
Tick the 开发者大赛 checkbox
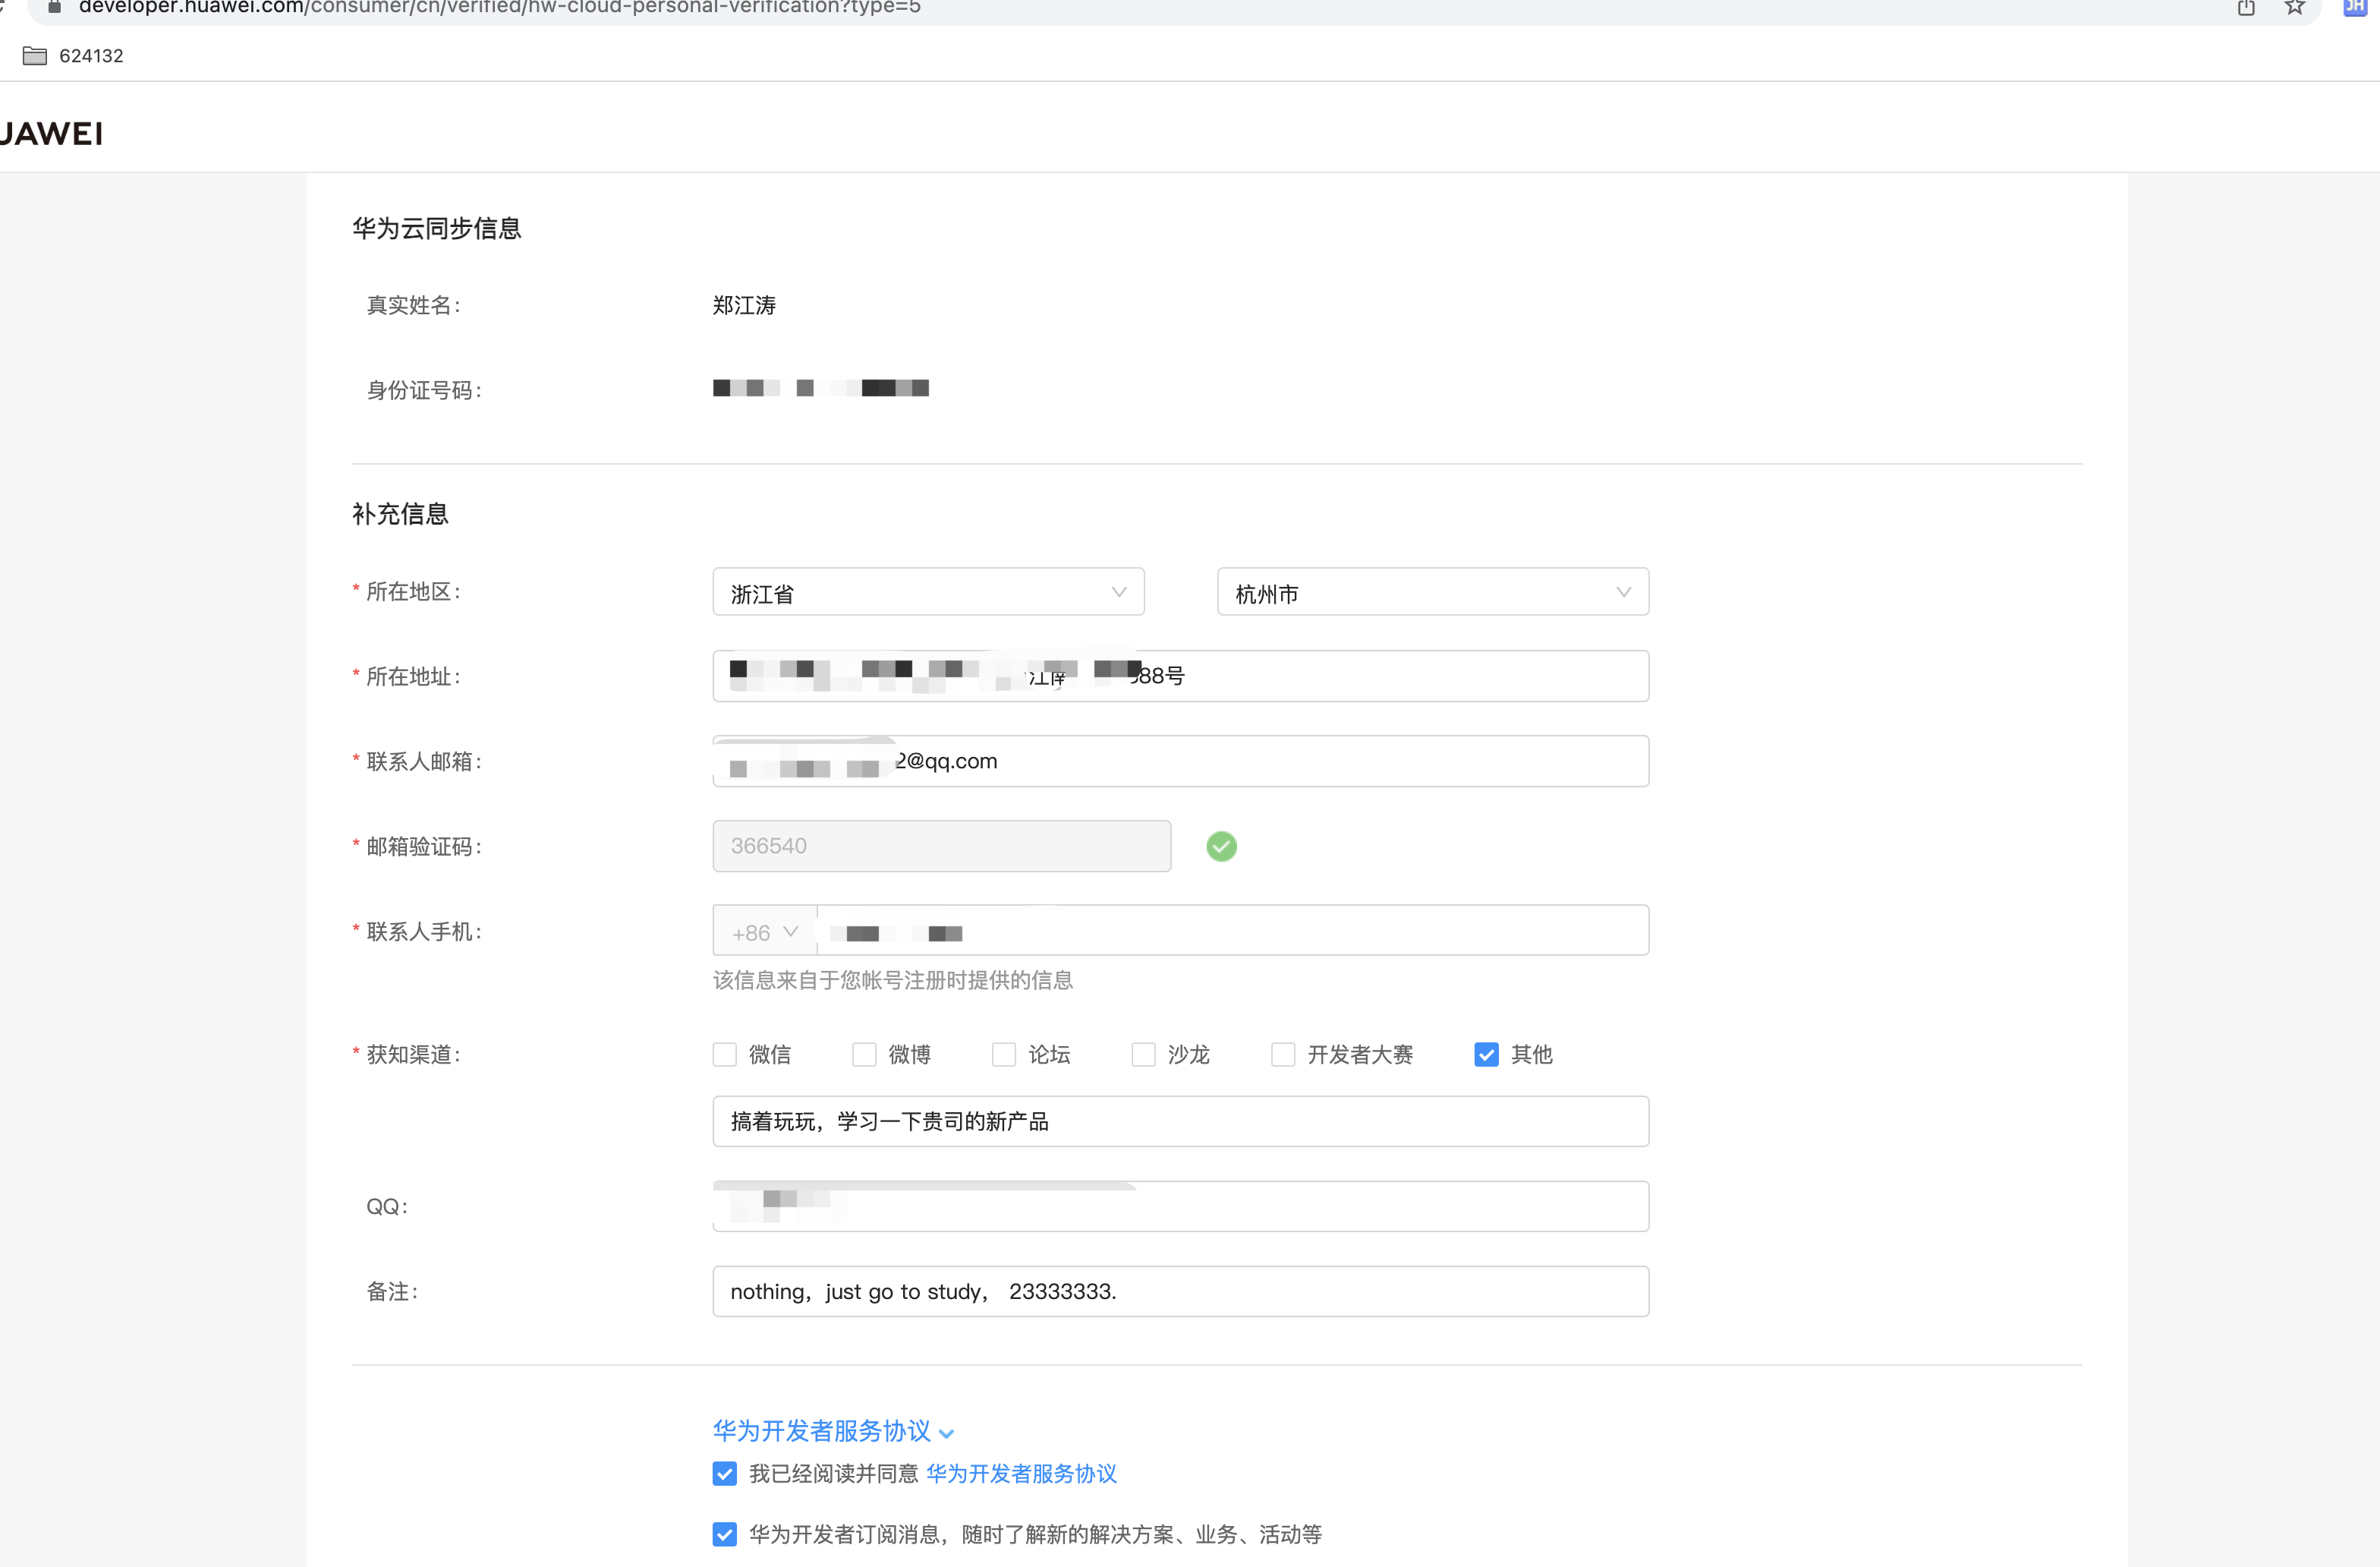click(x=1283, y=1055)
